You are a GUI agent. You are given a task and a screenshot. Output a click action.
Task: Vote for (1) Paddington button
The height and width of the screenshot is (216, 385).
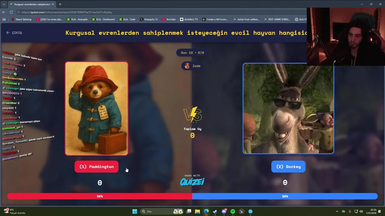tap(97, 166)
